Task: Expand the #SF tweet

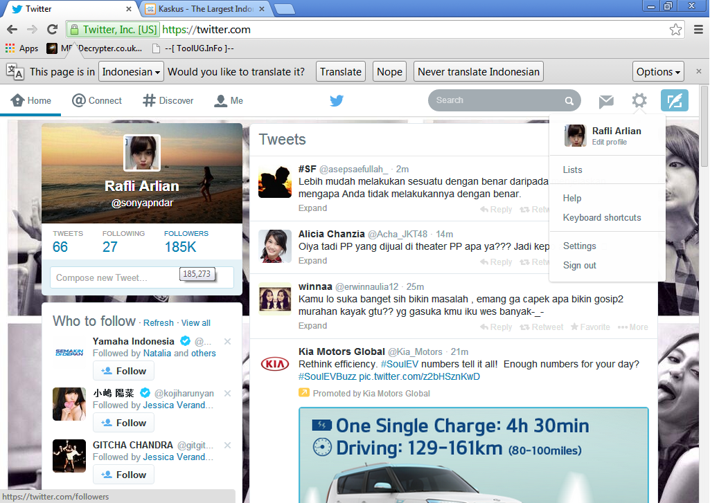Action: [312, 208]
